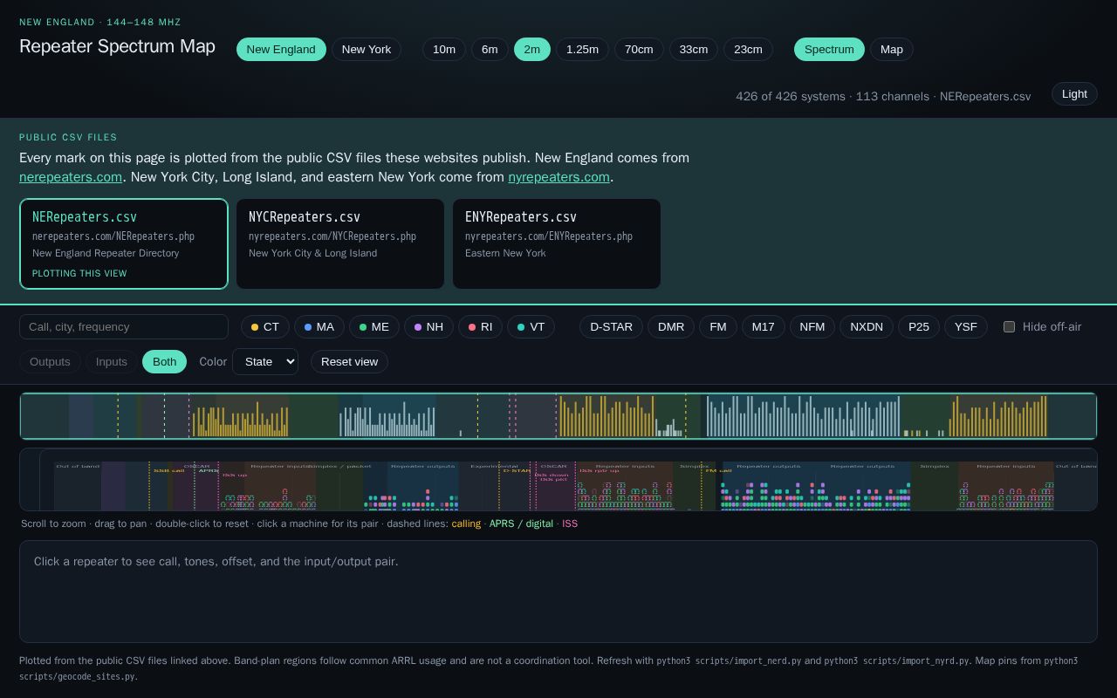Click the "426 of 426 systems" status text
The image size is (1117, 698).
pyautogui.click(x=791, y=96)
